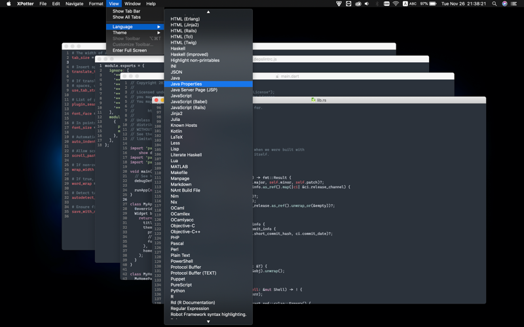Select HTML (Jinja2) language
Image resolution: width=524 pixels, height=327 pixels.
[208, 25]
